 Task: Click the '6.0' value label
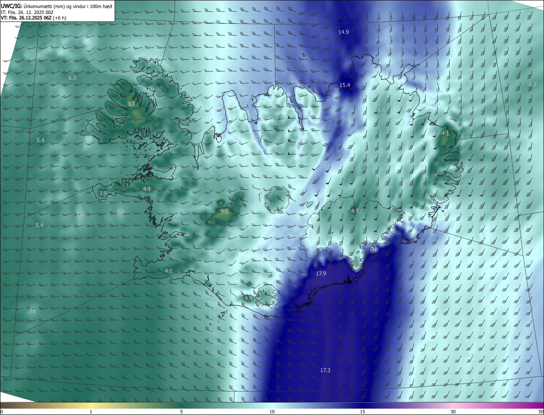click(x=72, y=78)
